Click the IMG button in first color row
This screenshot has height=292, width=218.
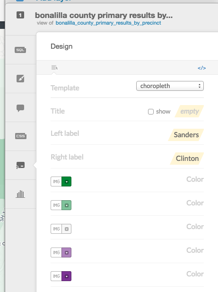click(x=56, y=182)
